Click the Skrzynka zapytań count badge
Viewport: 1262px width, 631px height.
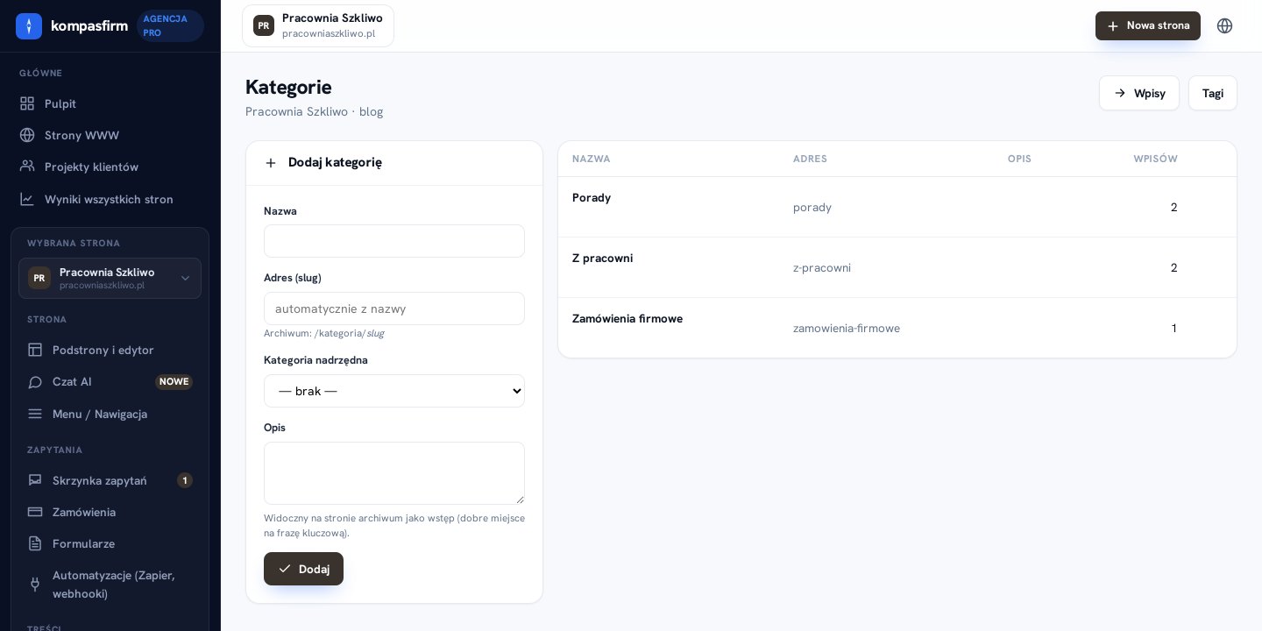(x=185, y=480)
